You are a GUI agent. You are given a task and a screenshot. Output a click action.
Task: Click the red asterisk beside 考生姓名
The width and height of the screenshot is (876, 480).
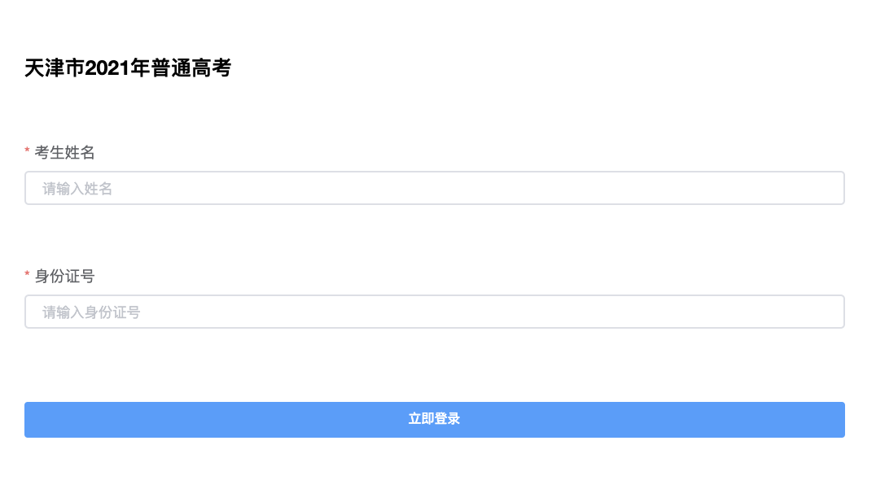[x=28, y=152]
